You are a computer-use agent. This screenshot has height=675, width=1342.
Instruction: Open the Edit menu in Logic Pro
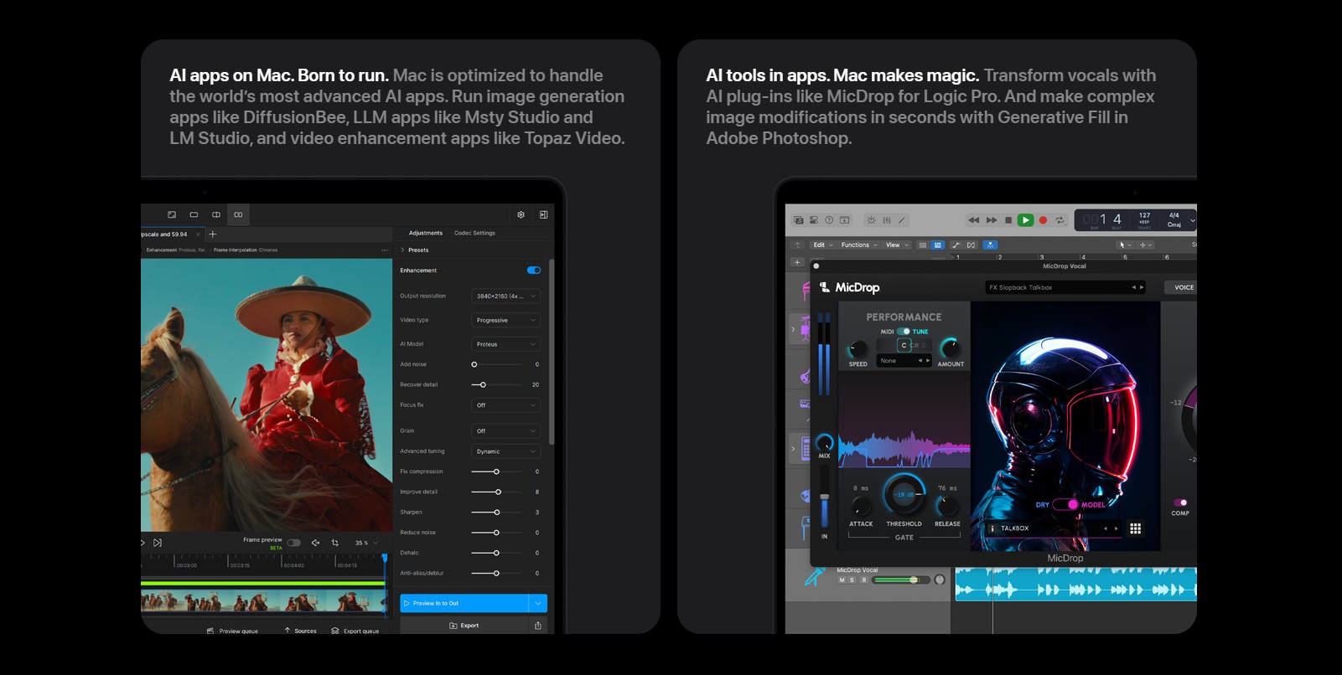click(823, 245)
